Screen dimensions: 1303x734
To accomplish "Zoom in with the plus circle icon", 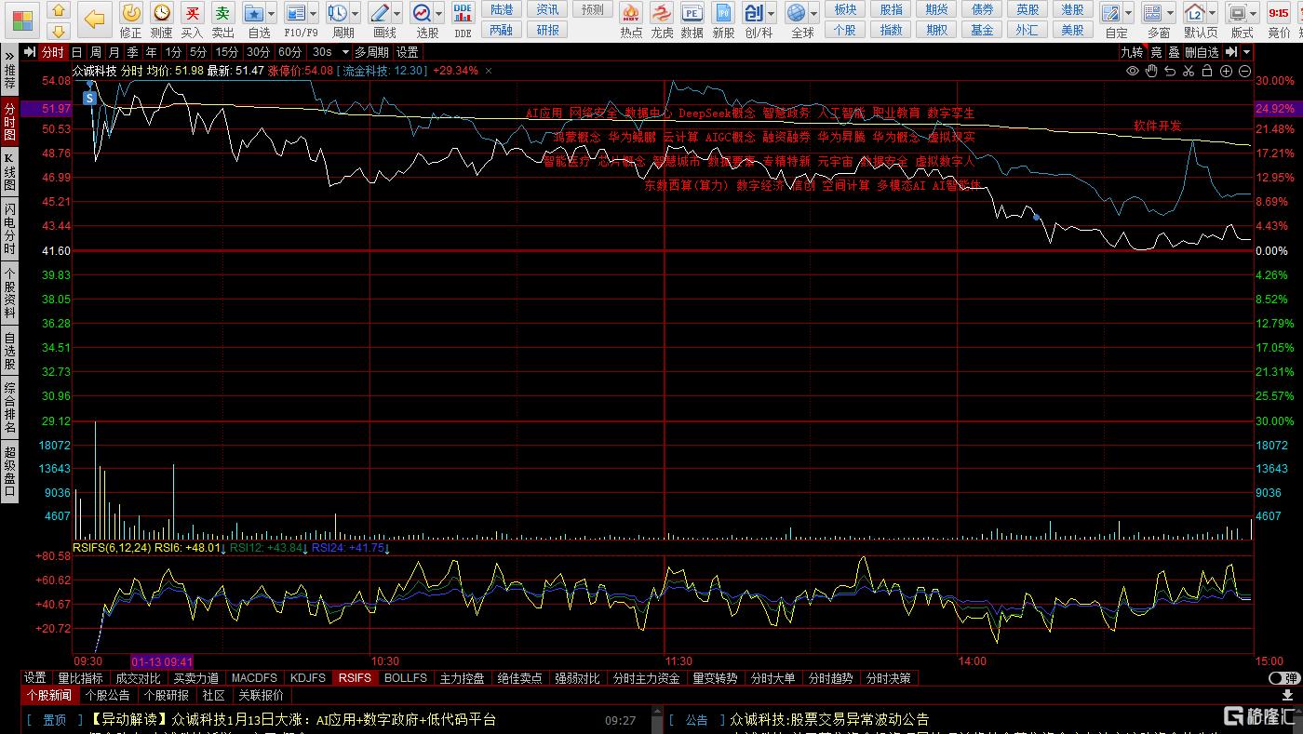I will (x=1227, y=71).
